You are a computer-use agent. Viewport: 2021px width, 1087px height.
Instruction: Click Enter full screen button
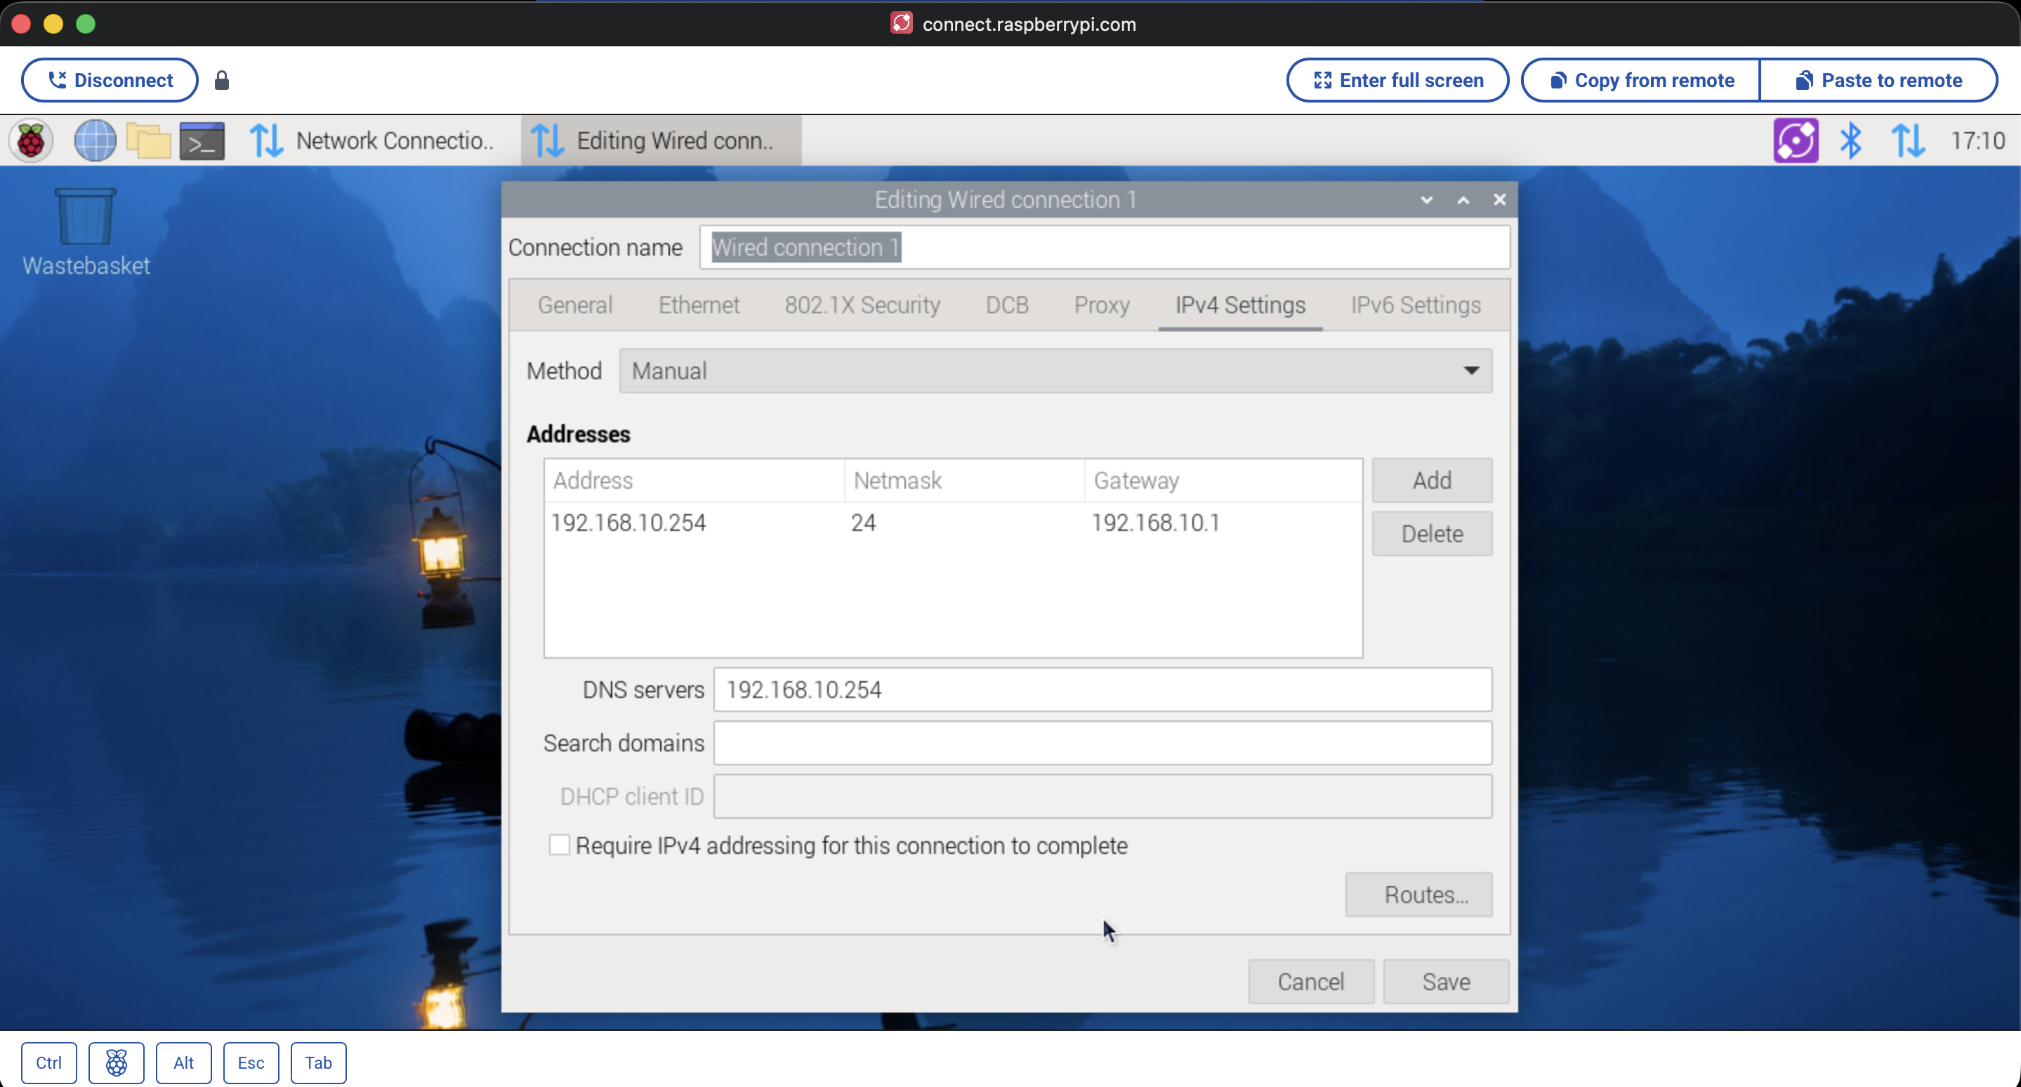coord(1397,80)
